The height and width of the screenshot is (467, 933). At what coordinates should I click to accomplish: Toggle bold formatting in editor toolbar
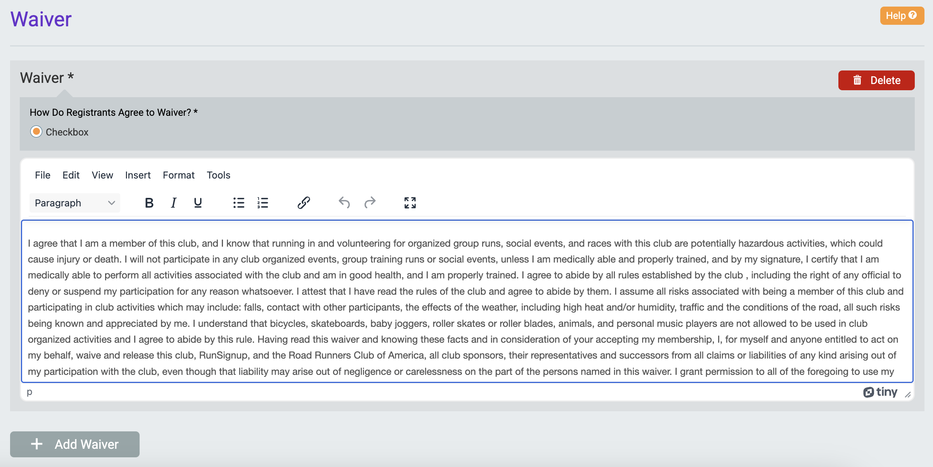pyautogui.click(x=149, y=203)
